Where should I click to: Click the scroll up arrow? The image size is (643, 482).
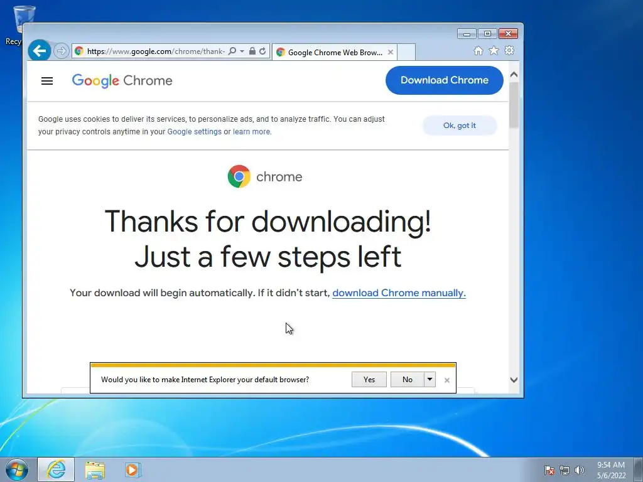514,75
